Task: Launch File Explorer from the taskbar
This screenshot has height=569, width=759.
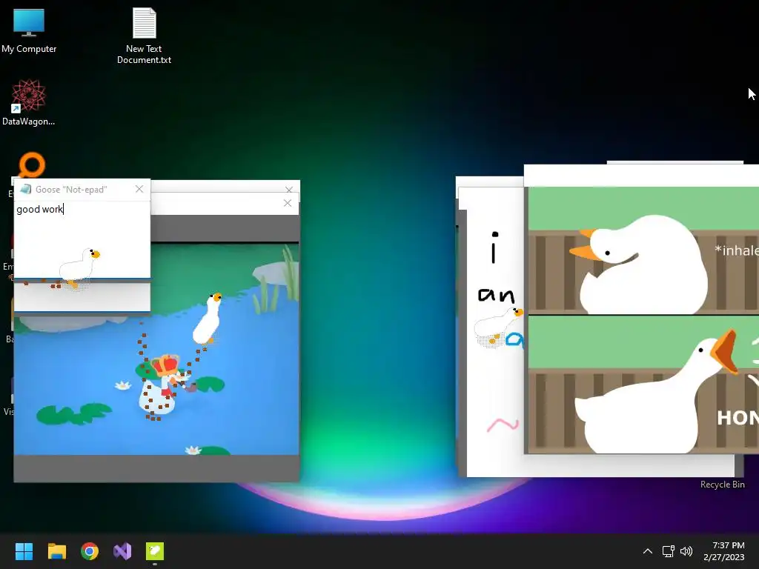Action: coord(56,551)
